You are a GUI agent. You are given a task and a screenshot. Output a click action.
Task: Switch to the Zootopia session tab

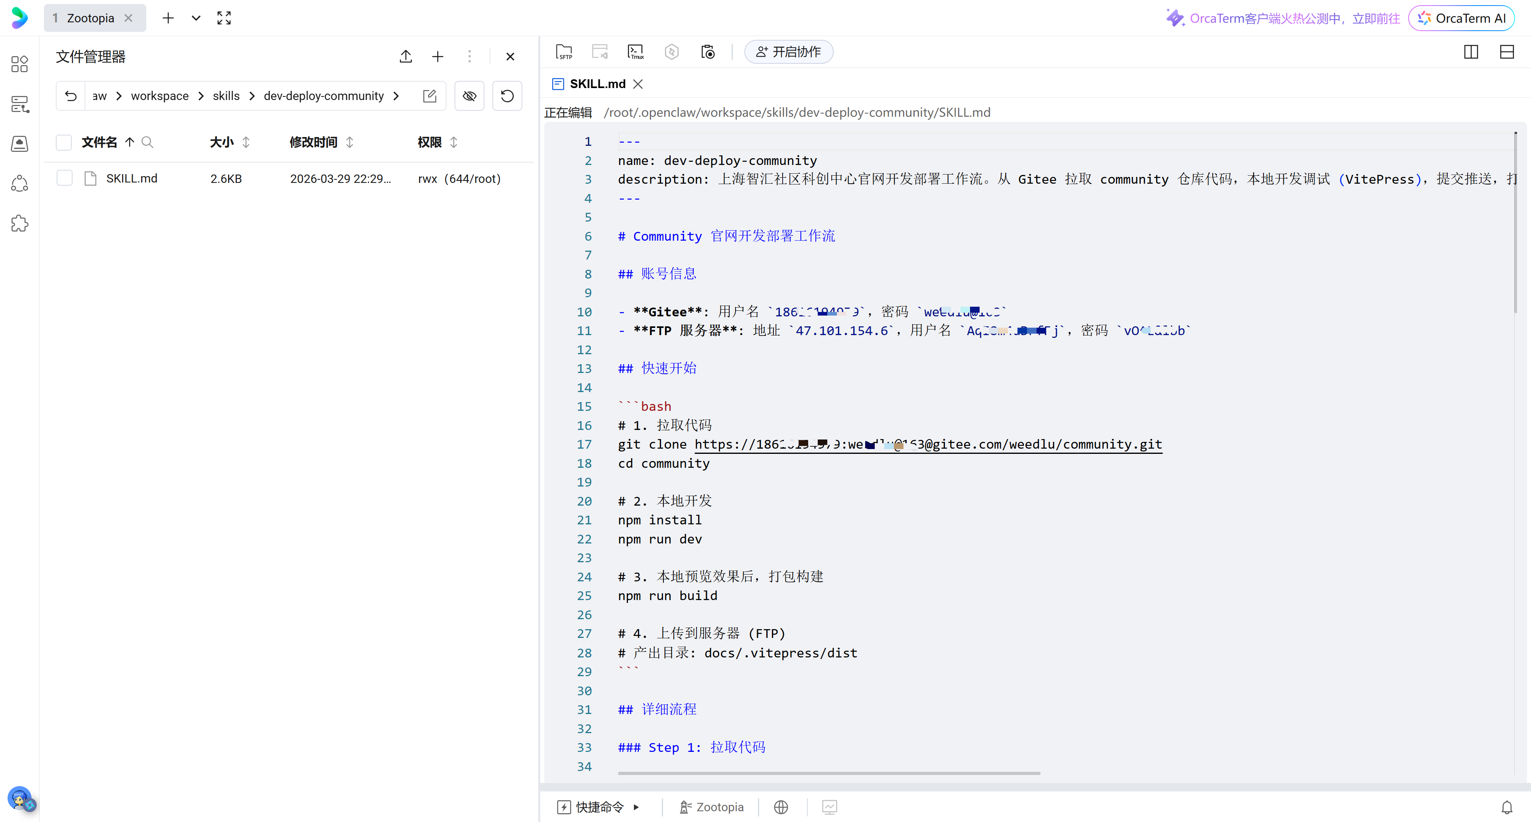pos(91,18)
